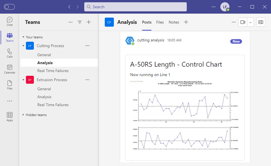Click the plus icon to join or create a team
This screenshot has height=166, width=271.
89,22
